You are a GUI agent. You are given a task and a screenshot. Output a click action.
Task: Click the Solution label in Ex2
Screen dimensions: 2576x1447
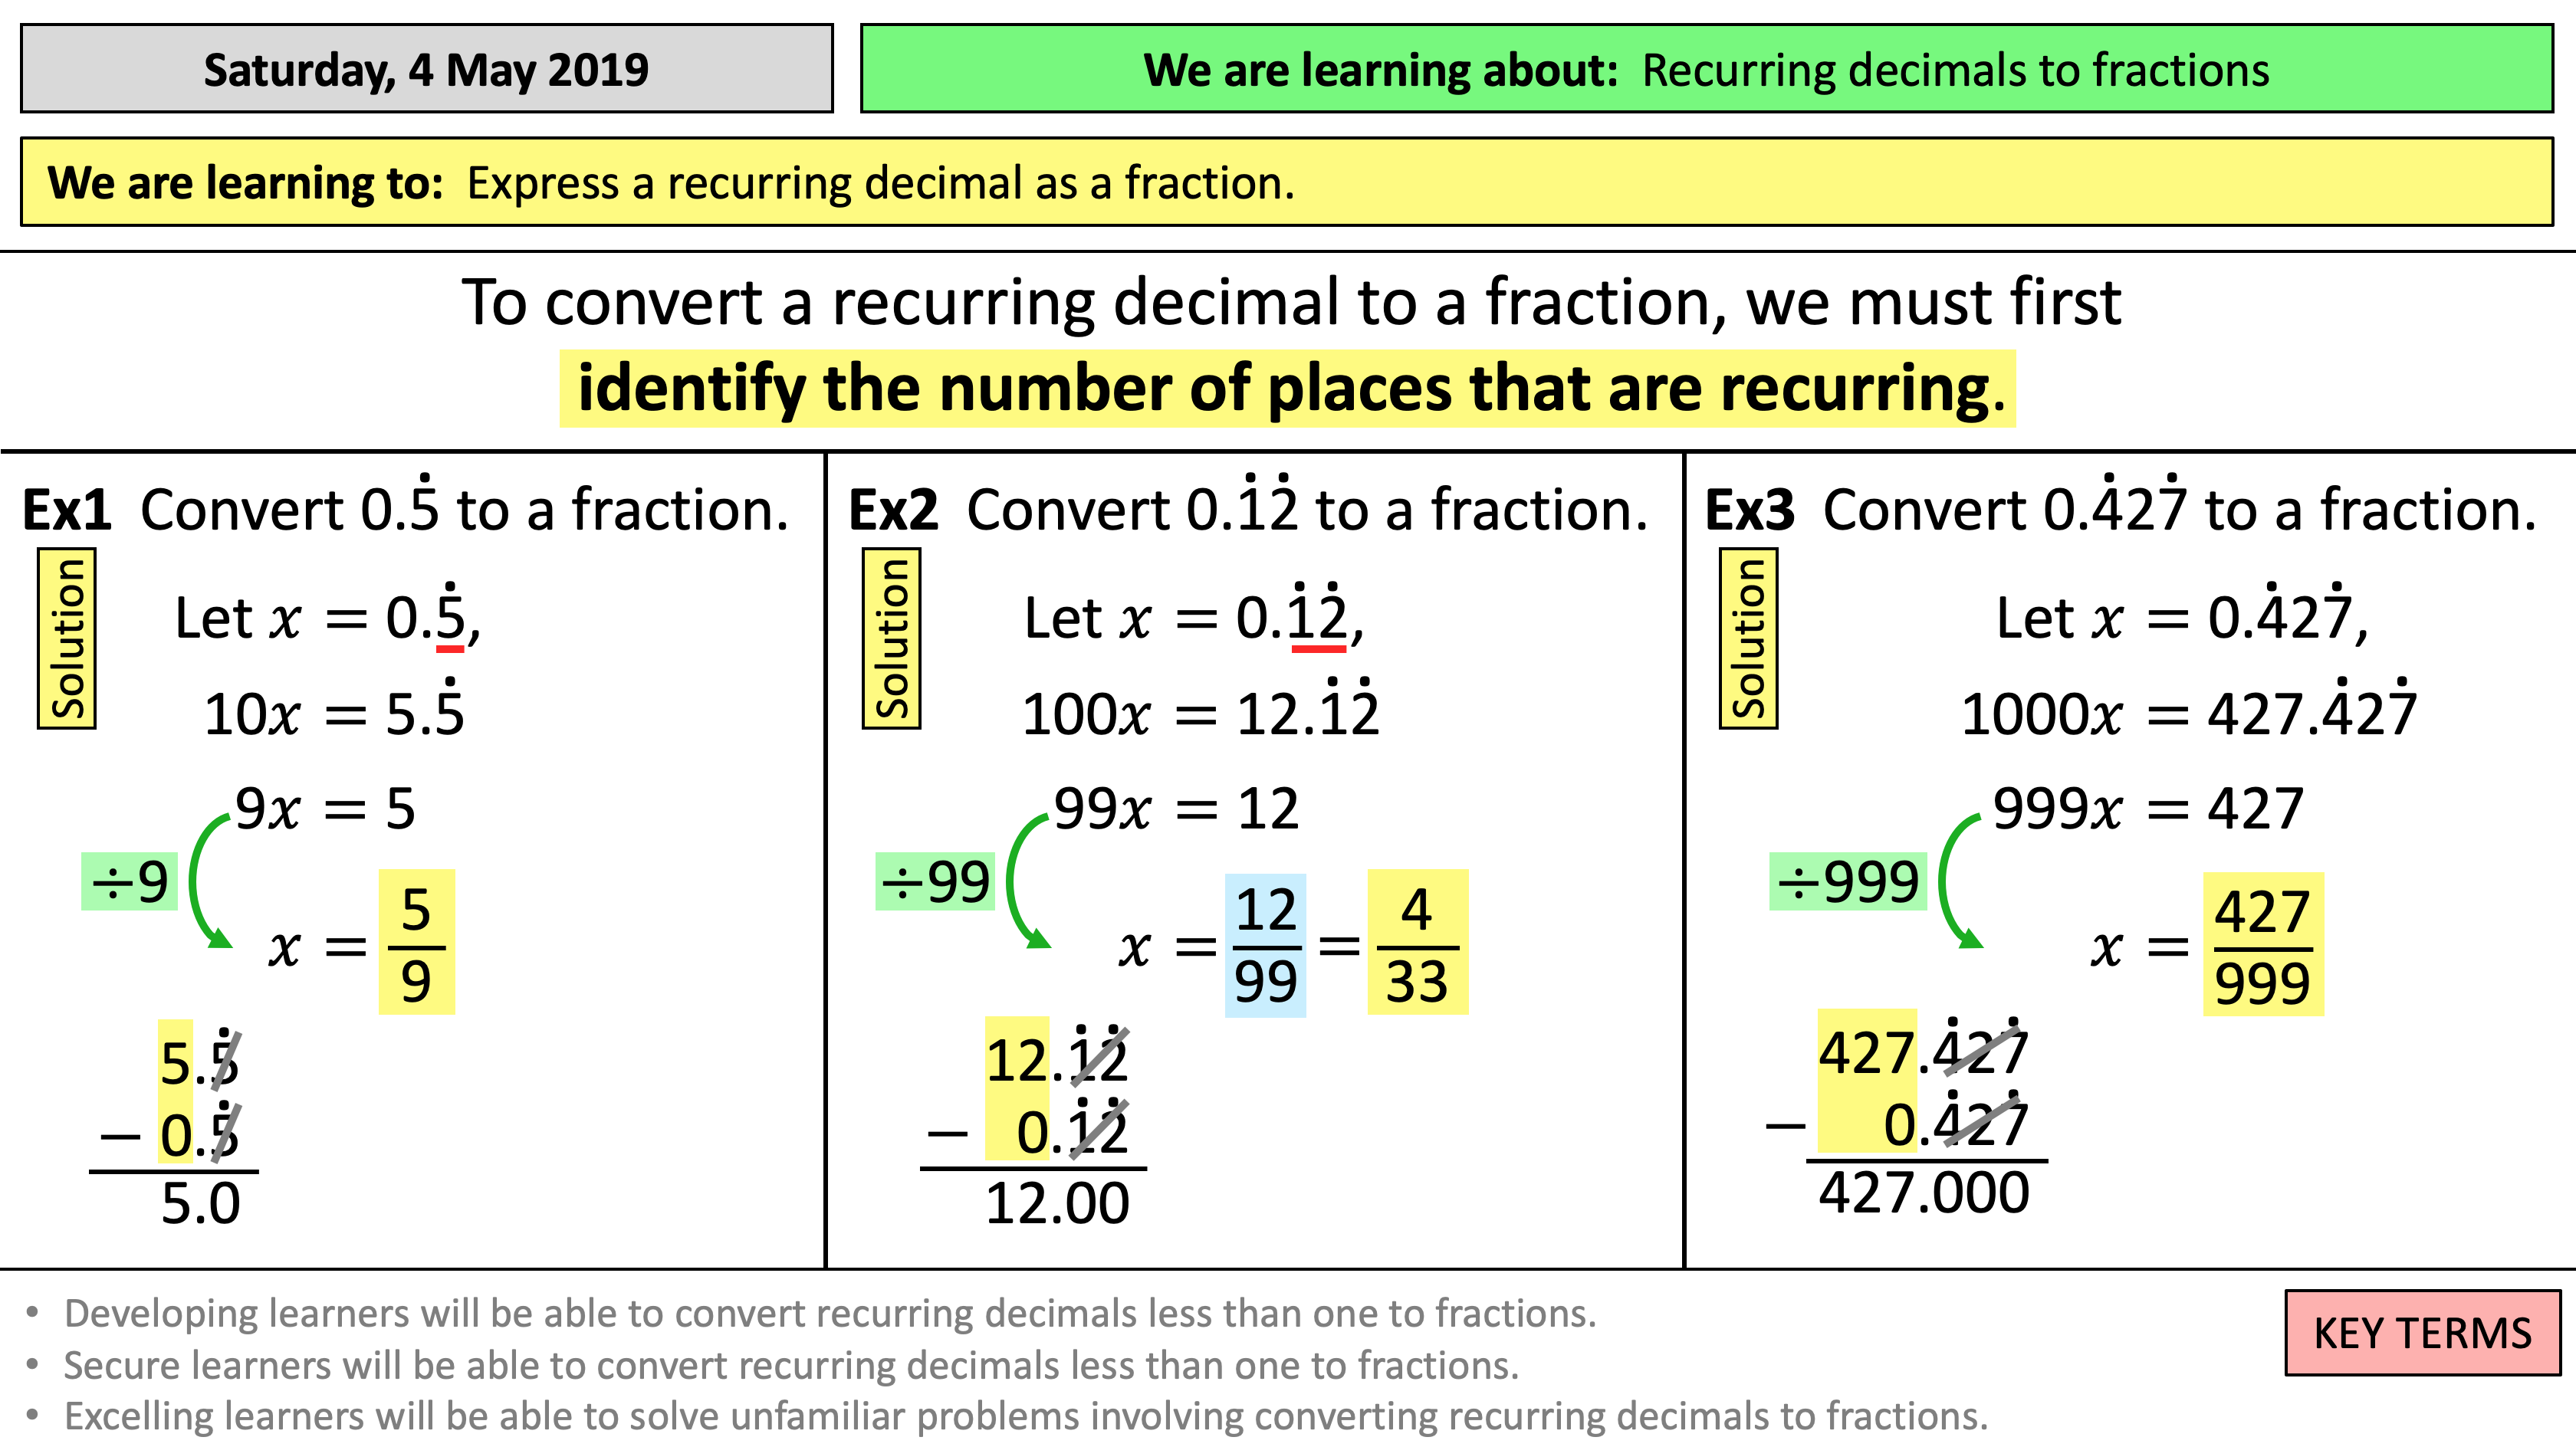[x=901, y=637]
